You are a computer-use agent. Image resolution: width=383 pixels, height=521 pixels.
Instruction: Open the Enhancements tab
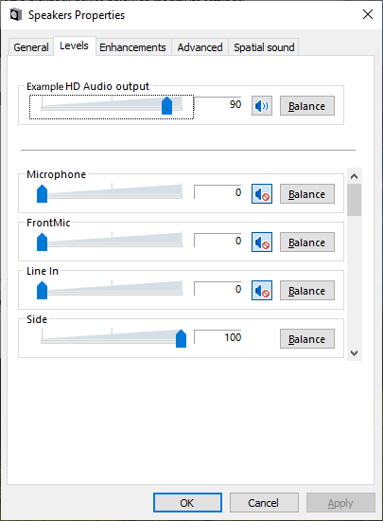point(132,47)
